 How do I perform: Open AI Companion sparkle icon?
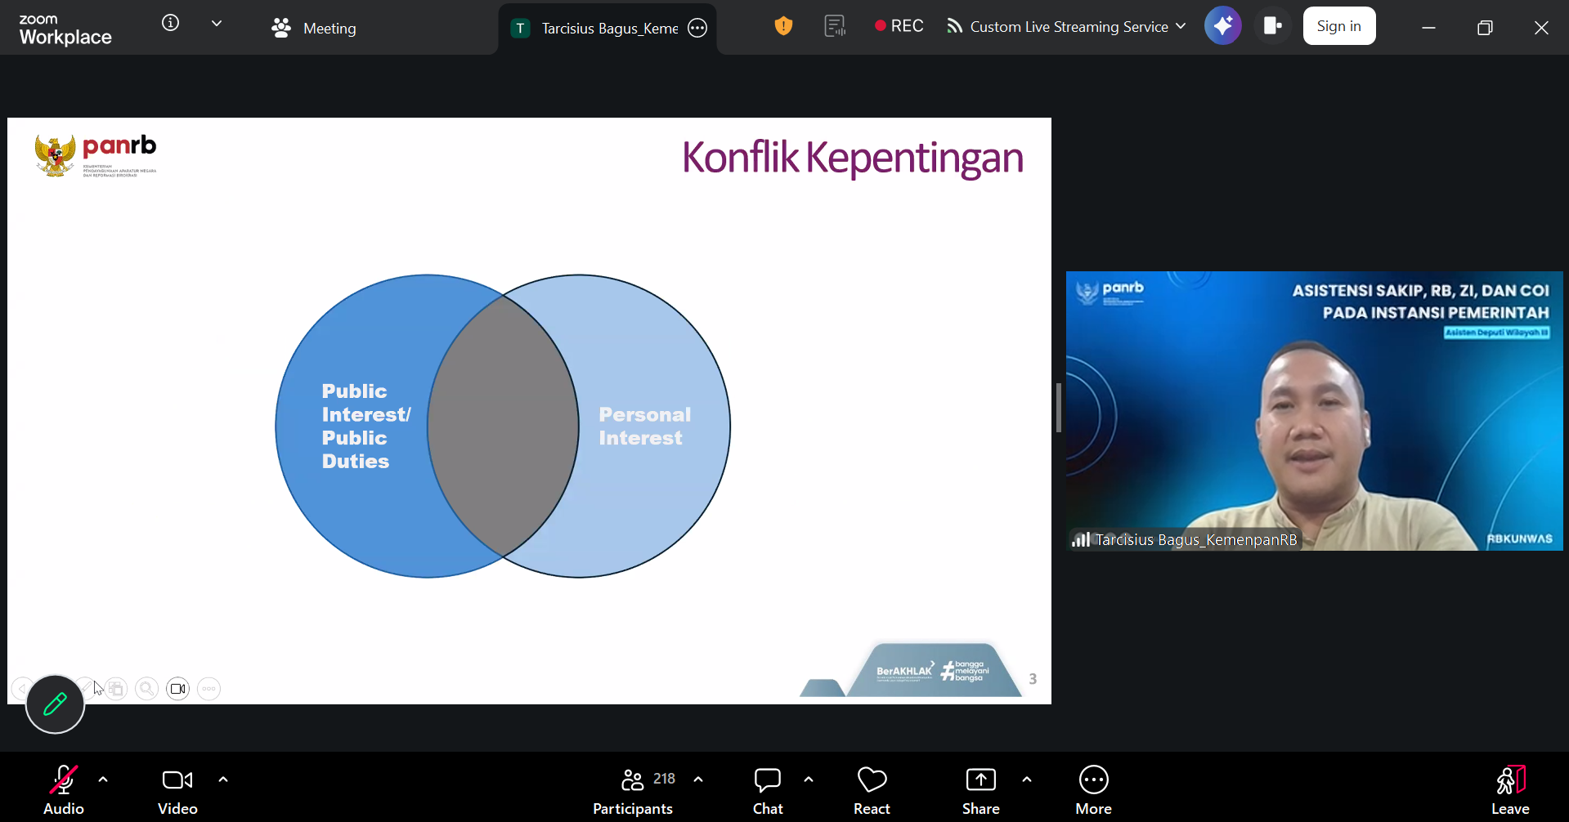click(1223, 26)
